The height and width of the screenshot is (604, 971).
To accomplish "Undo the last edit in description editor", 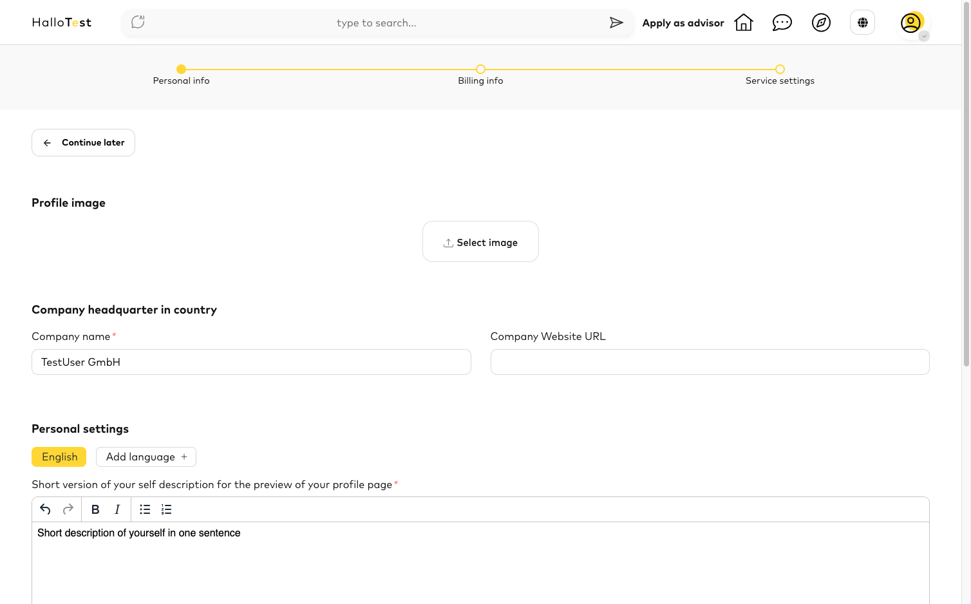I will (x=45, y=509).
